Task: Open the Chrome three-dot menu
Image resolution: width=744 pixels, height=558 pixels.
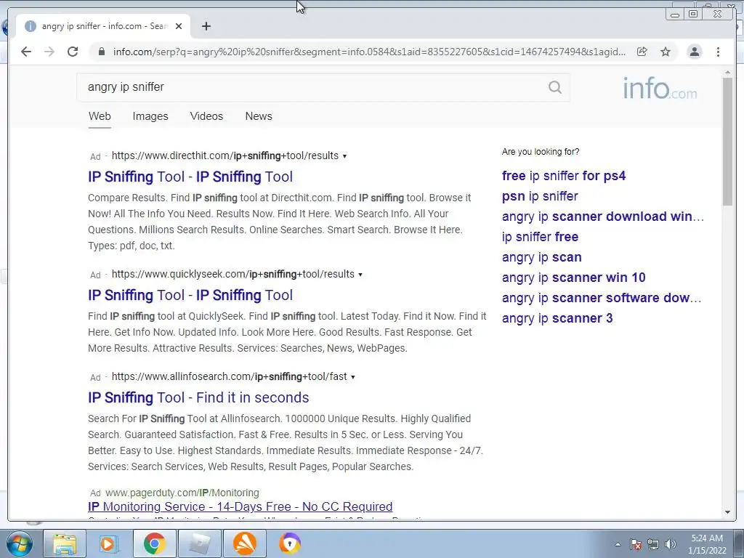Action: (718, 52)
